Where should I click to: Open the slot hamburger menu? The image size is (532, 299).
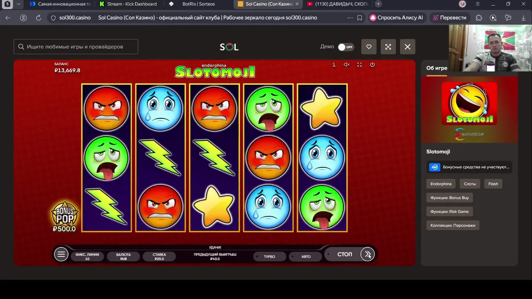coord(61,255)
